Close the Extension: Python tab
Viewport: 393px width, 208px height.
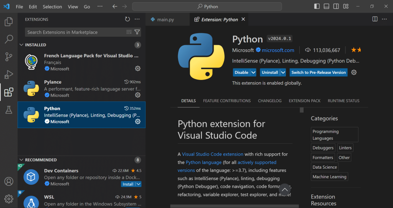243,19
